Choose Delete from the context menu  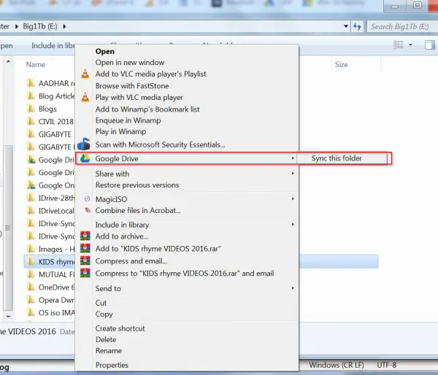click(106, 339)
